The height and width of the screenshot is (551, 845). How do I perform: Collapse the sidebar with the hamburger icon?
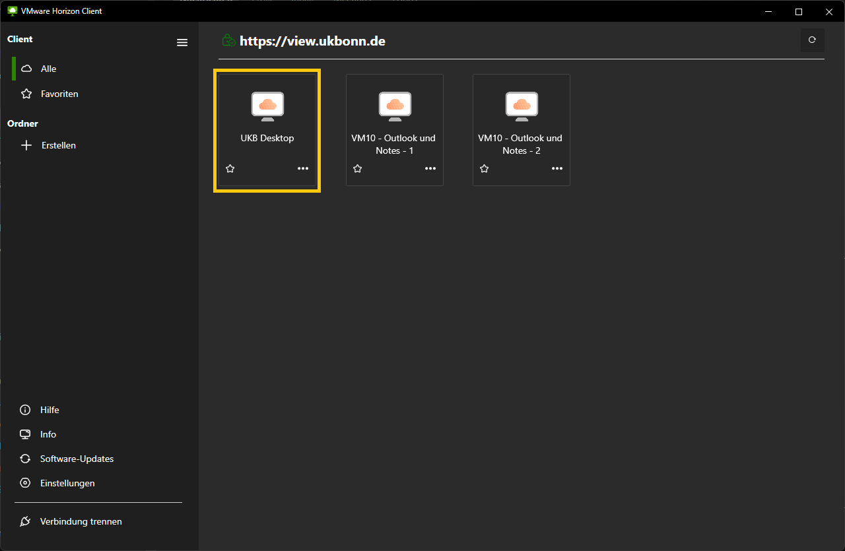(x=182, y=43)
